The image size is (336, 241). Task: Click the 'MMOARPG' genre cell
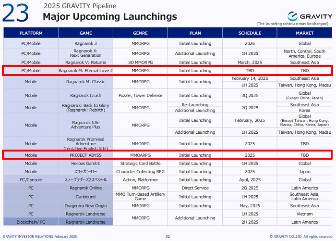coord(140,155)
